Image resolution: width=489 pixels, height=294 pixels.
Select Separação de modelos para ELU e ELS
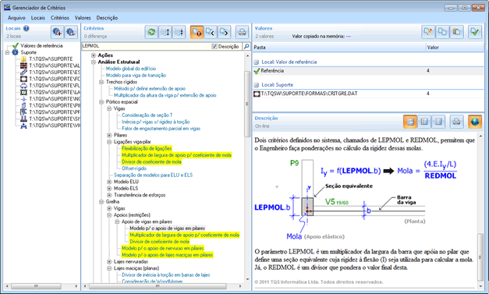[x=153, y=175]
